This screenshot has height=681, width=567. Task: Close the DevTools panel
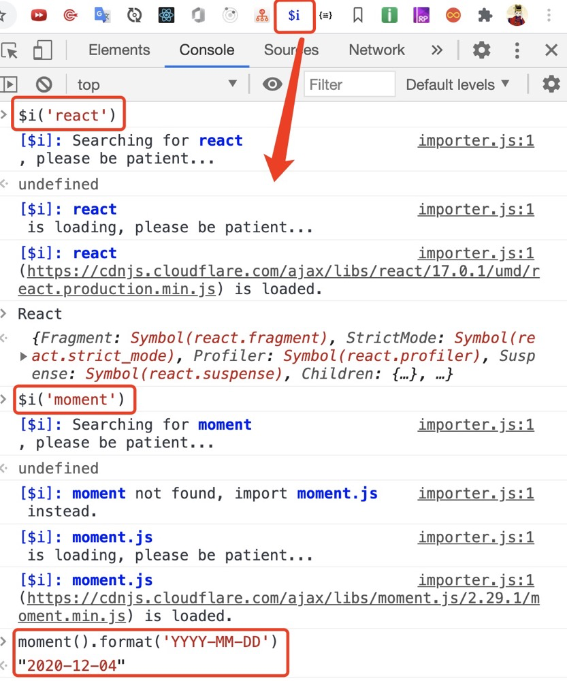pos(551,50)
